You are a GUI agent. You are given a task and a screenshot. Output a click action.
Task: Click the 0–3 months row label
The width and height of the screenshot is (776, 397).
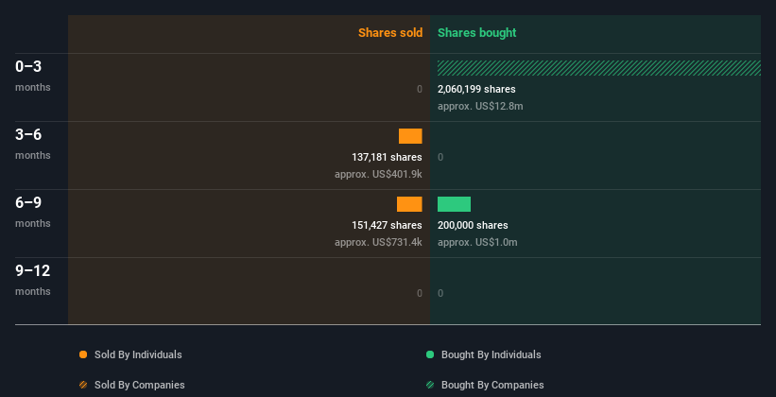click(33, 76)
